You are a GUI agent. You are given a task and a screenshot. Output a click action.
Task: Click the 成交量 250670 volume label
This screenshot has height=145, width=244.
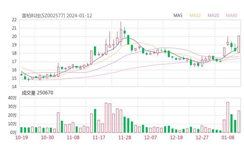click(x=37, y=93)
